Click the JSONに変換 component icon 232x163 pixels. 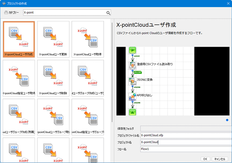(132, 81)
